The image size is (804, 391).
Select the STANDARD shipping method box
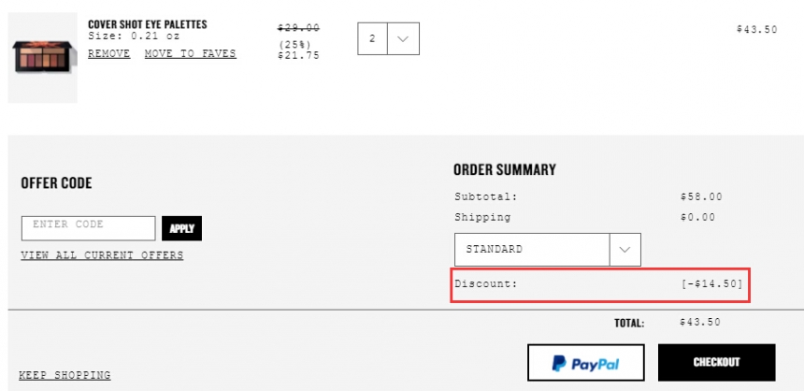(x=548, y=250)
